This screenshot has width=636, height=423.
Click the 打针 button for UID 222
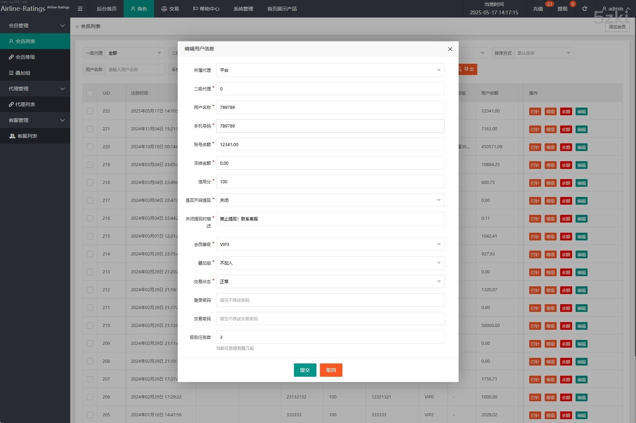point(535,111)
